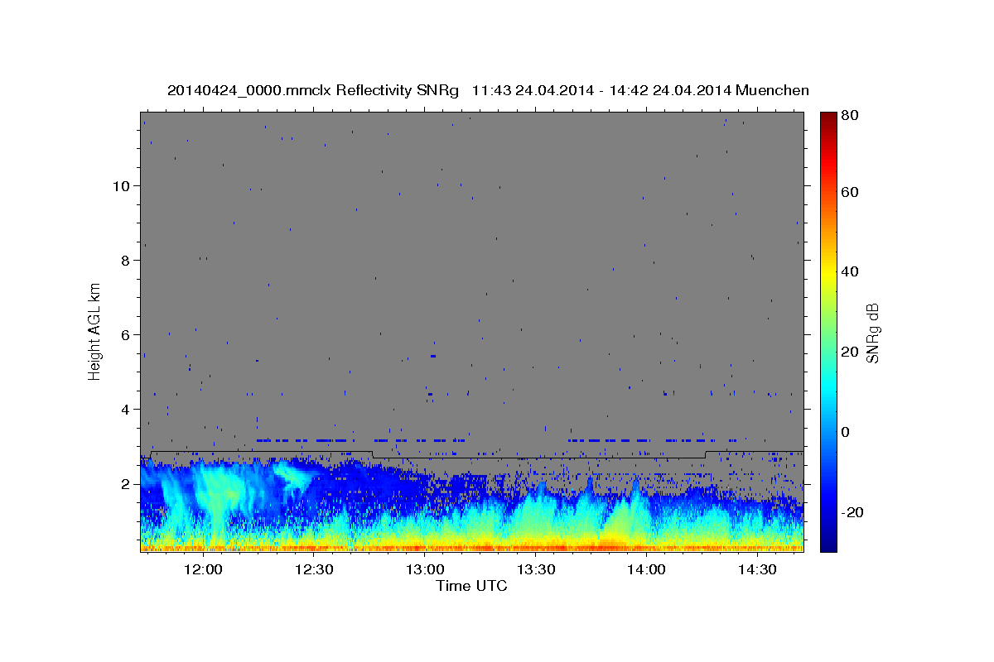This screenshot has width=994, height=662.
Task: Click the height tick label 2
Action: pos(125,483)
